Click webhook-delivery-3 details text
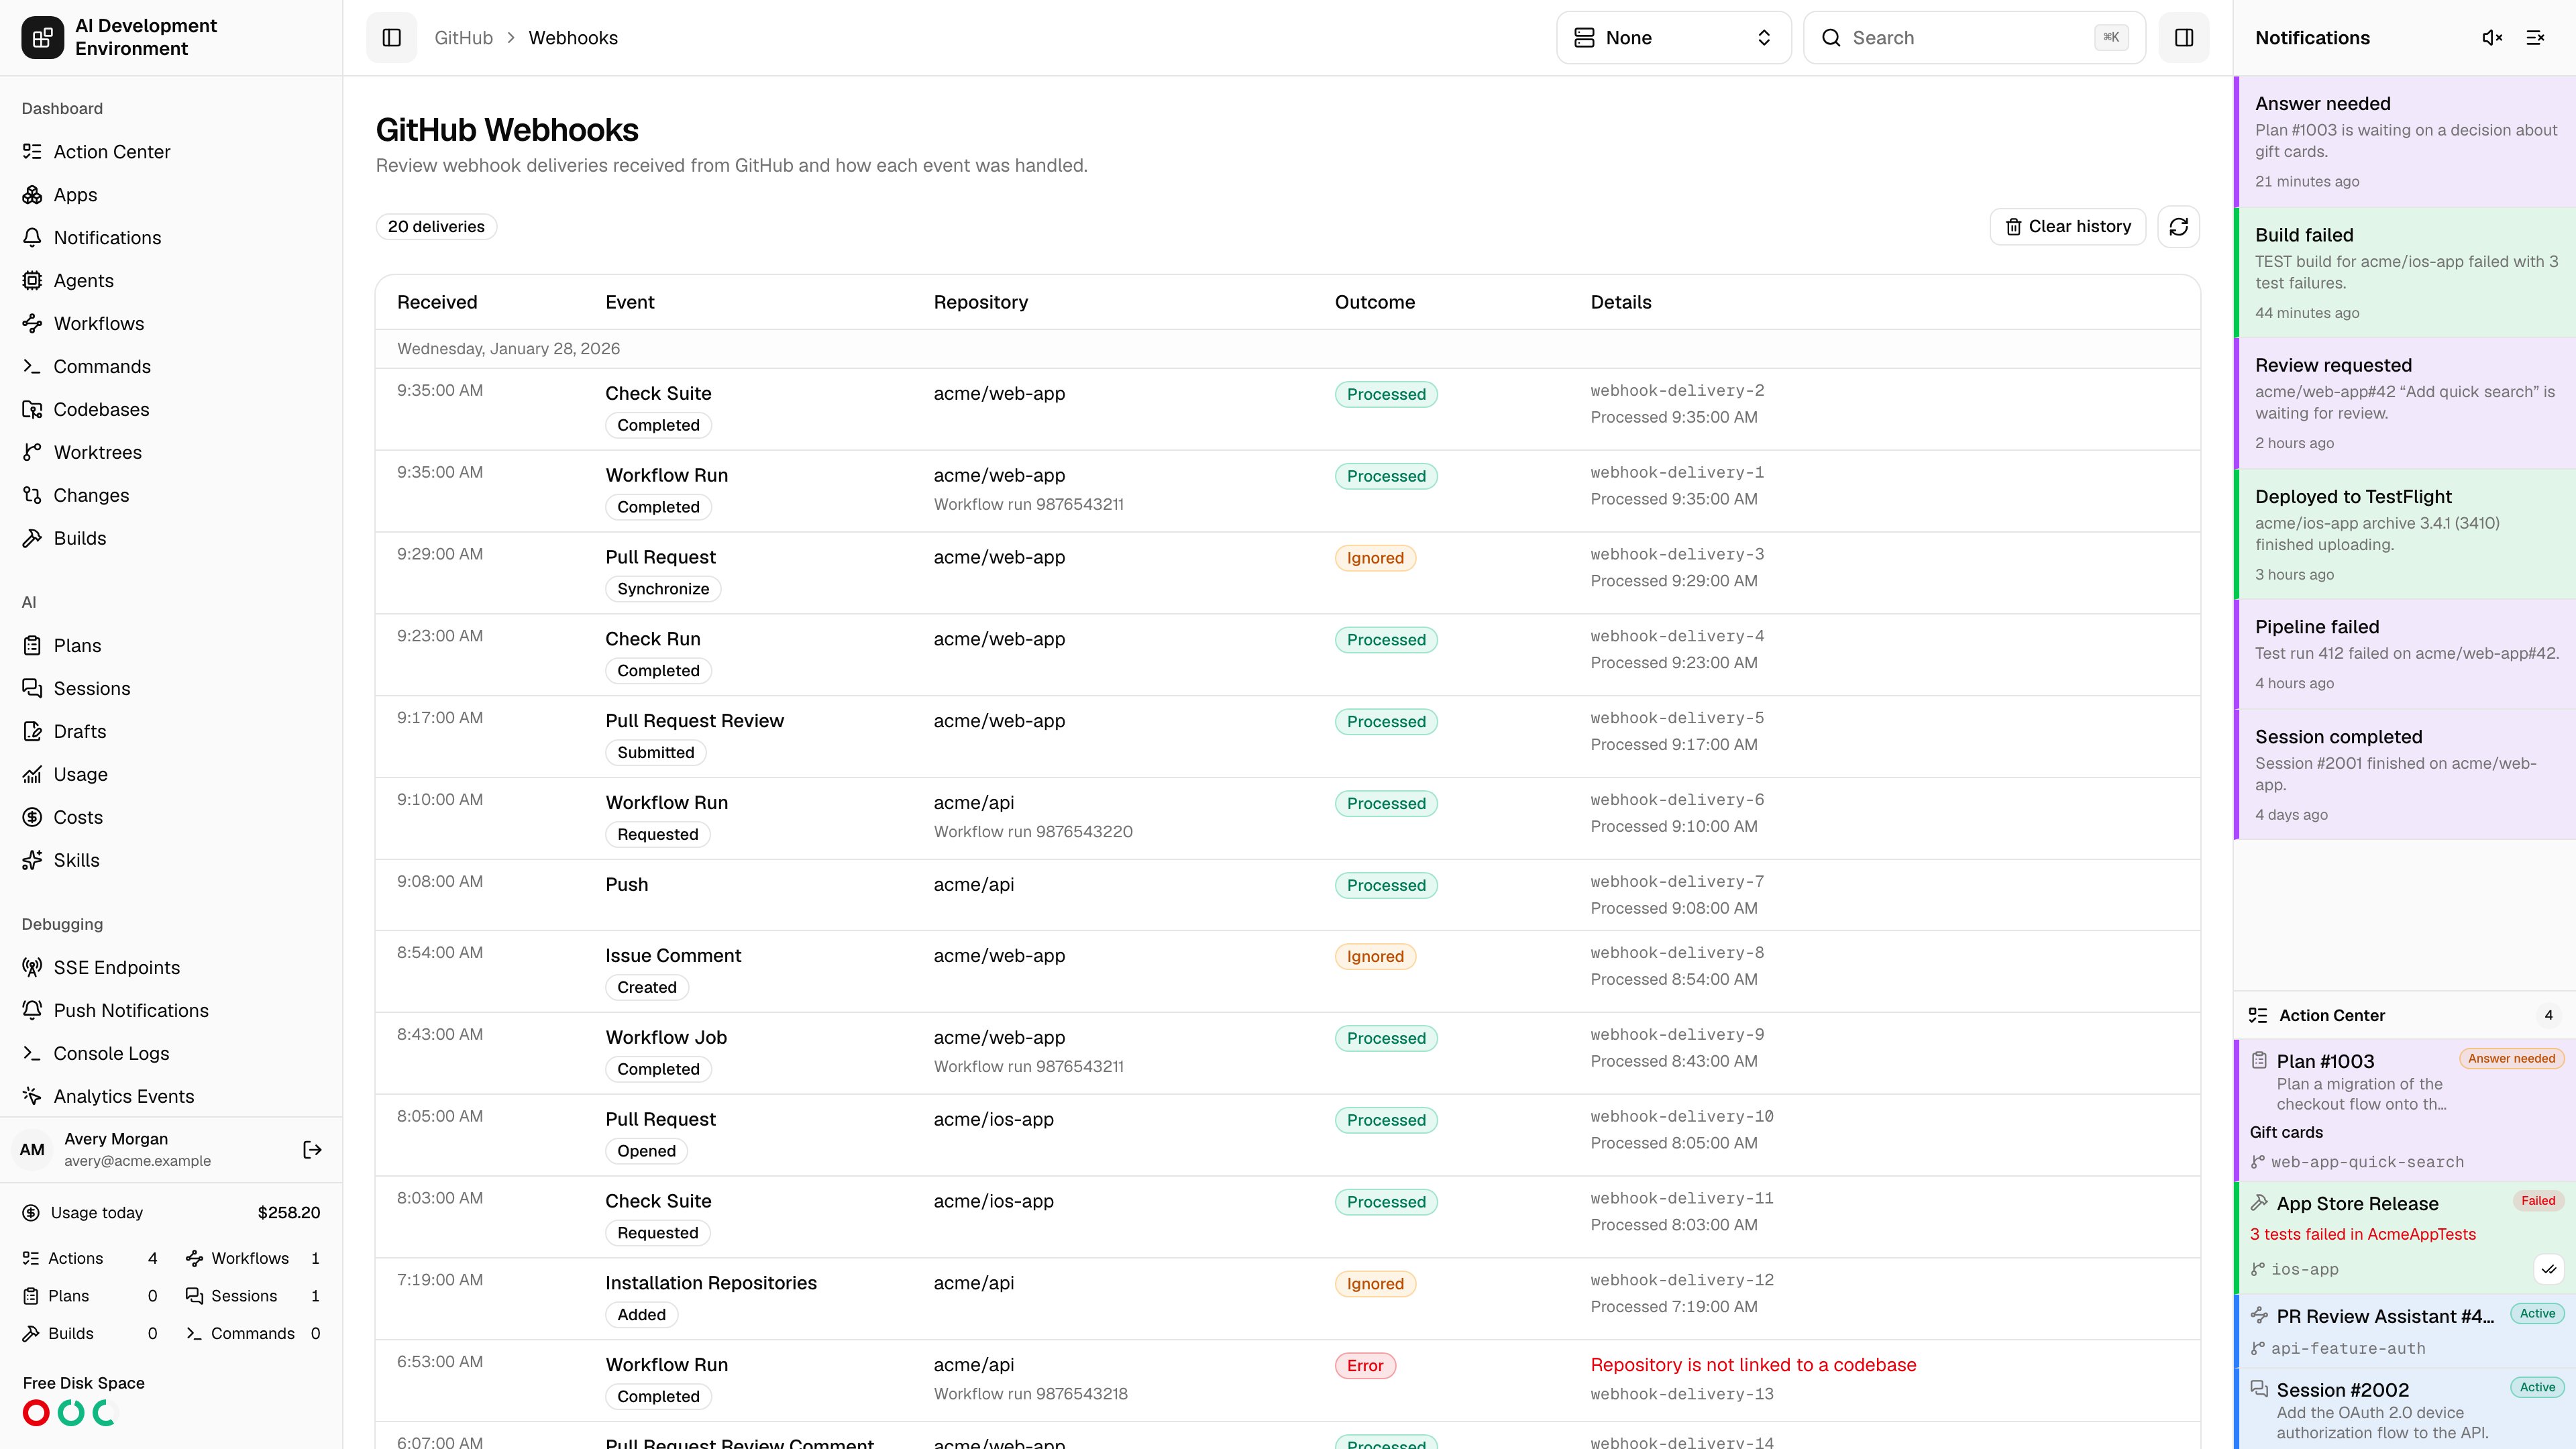This screenshot has height=1449, width=2576. click(x=1677, y=555)
